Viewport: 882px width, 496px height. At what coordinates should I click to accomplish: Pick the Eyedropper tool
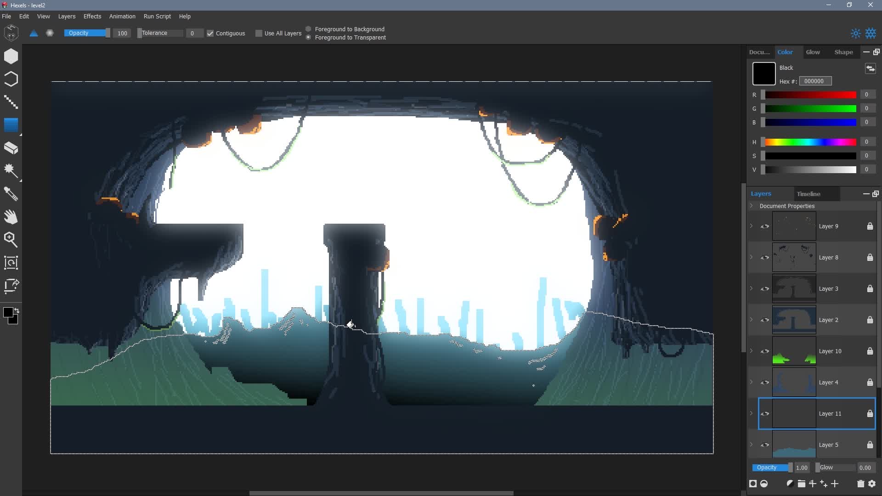pyautogui.click(x=11, y=194)
